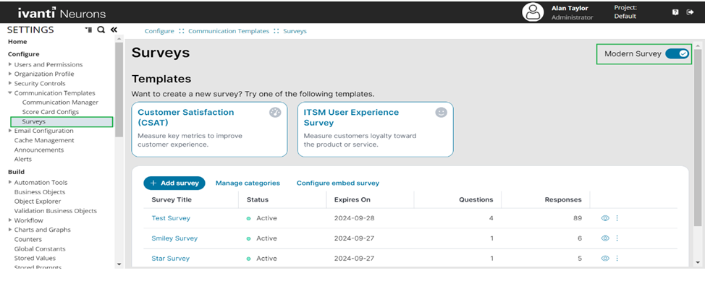Open the settings search magnifier
The image size is (705, 281).
pos(101,30)
